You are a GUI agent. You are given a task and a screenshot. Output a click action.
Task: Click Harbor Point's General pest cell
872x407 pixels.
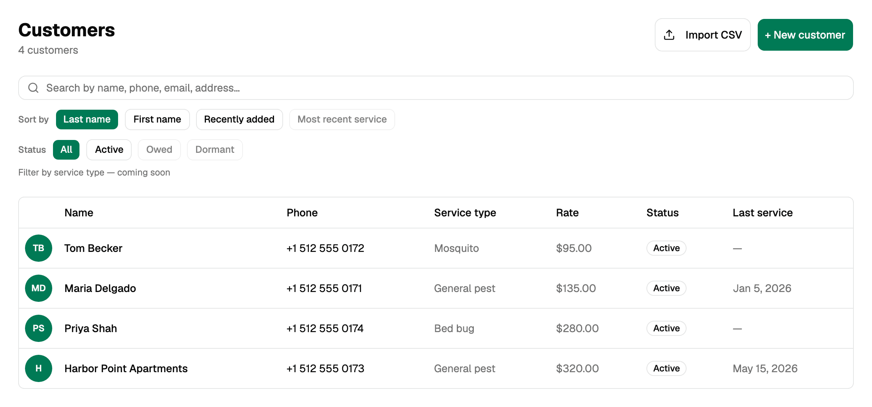[x=465, y=368]
